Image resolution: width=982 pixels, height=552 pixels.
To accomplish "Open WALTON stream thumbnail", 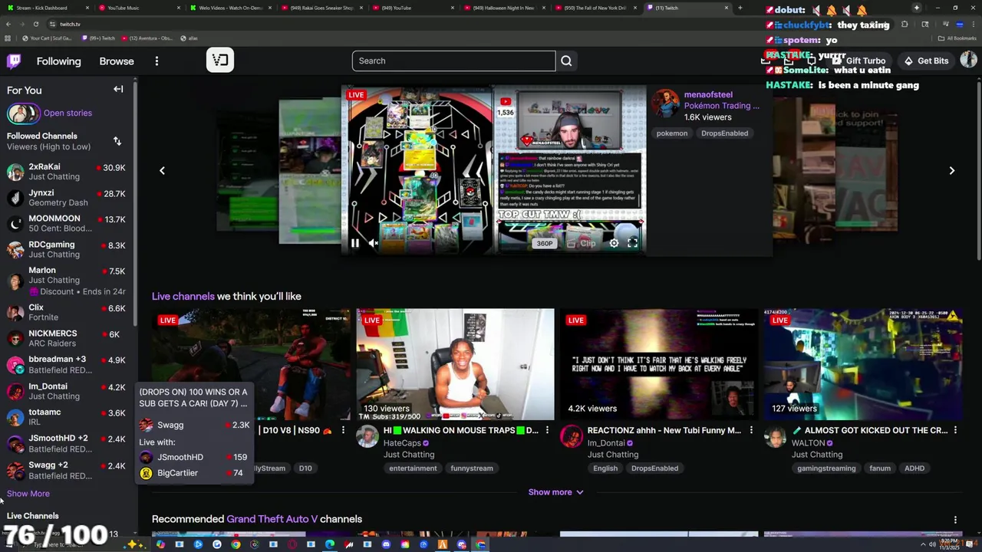I will coord(863,364).
